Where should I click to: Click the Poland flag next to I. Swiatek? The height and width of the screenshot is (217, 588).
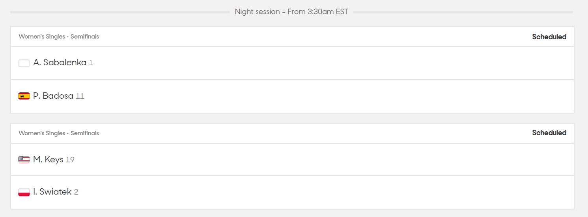tap(24, 192)
